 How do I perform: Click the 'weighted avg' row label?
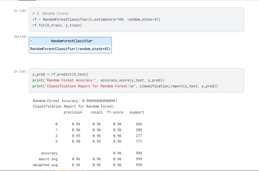[45, 165]
